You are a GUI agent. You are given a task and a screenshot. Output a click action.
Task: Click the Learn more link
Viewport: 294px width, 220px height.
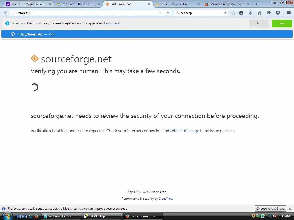113,23
